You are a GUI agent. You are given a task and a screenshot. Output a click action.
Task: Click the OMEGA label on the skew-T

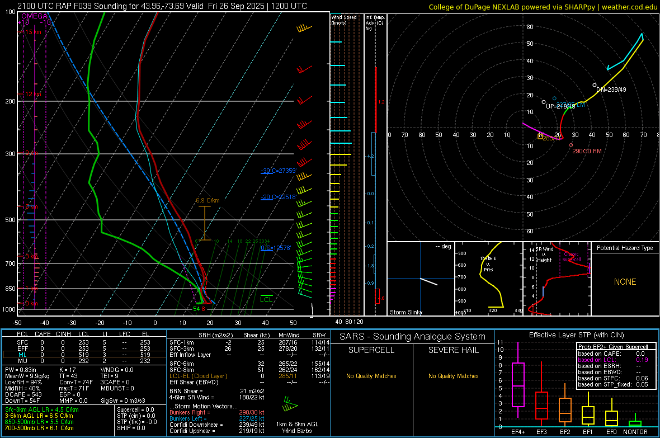click(x=34, y=16)
